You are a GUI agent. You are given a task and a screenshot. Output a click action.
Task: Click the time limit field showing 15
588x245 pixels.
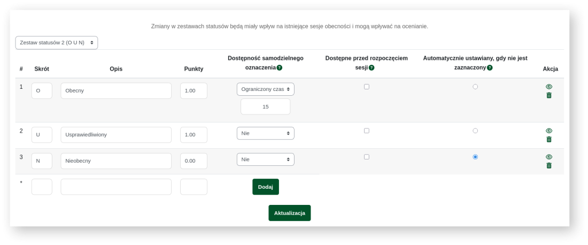point(266,106)
